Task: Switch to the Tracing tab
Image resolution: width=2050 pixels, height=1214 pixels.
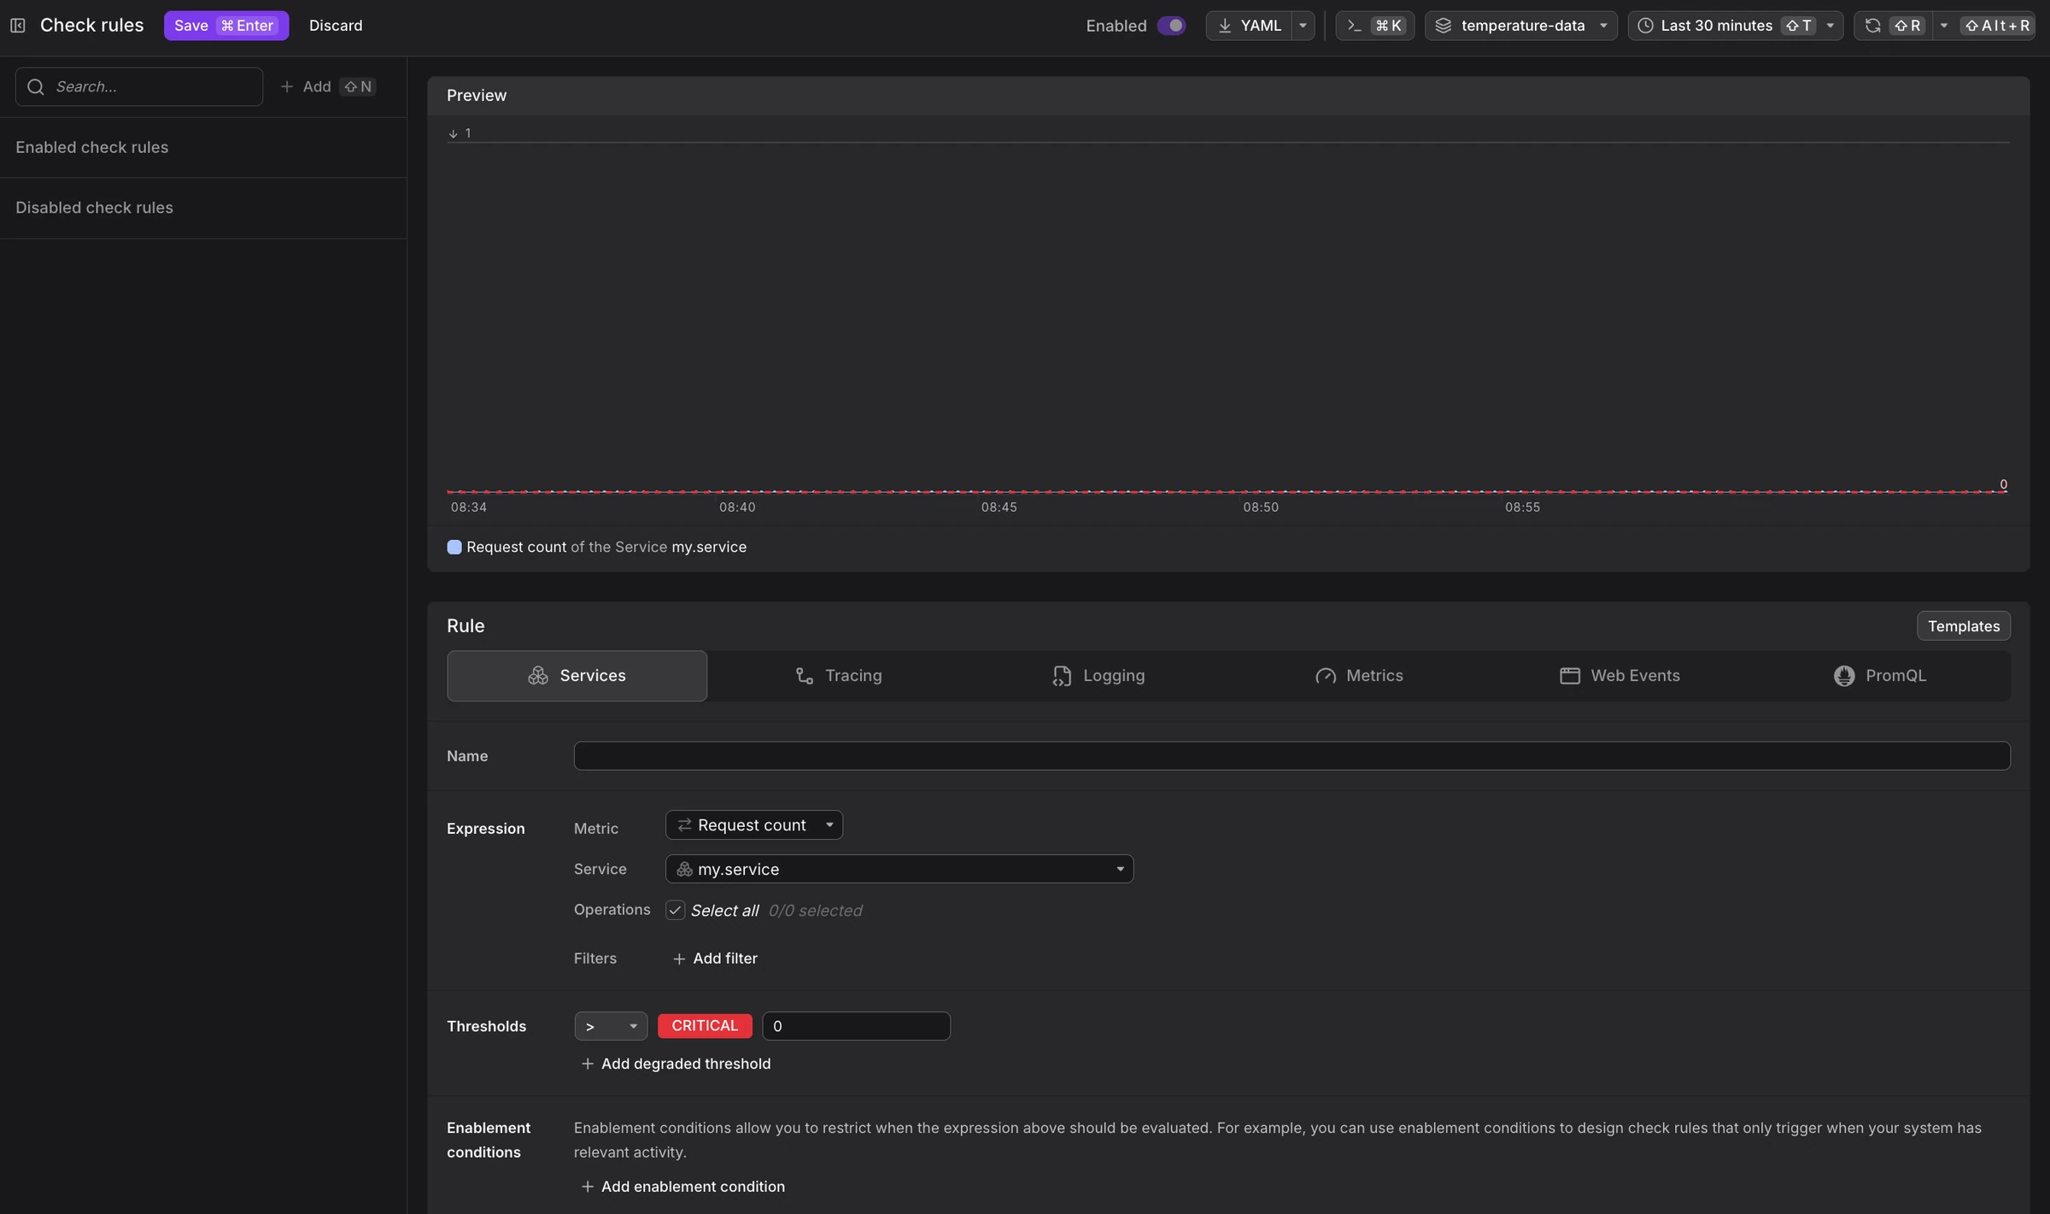Action: 838,676
